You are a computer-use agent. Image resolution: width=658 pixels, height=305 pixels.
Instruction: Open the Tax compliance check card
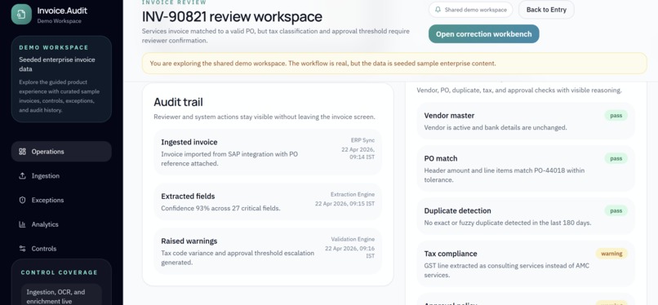pyautogui.click(x=526, y=264)
